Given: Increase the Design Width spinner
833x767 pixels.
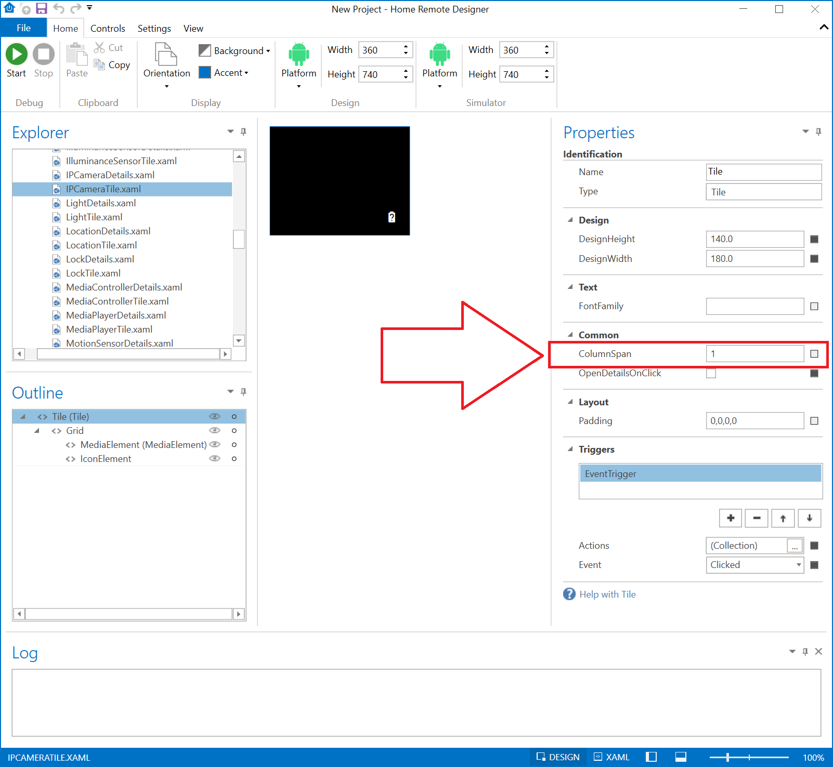Looking at the screenshot, I should pos(406,46).
